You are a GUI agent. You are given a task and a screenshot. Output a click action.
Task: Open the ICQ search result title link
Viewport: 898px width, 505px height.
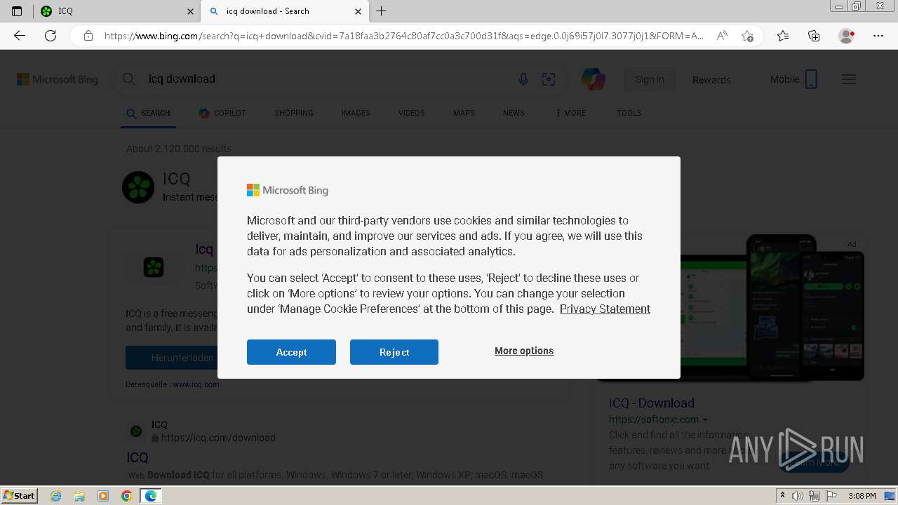[138, 457]
